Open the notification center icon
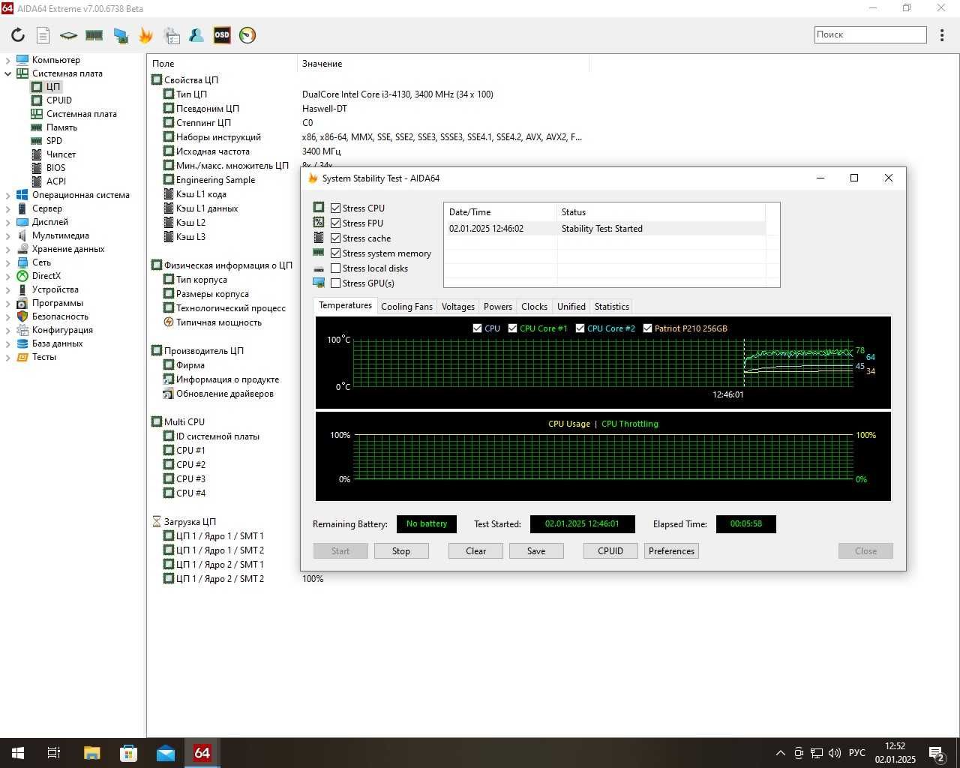The height and width of the screenshot is (768, 960). (x=936, y=753)
